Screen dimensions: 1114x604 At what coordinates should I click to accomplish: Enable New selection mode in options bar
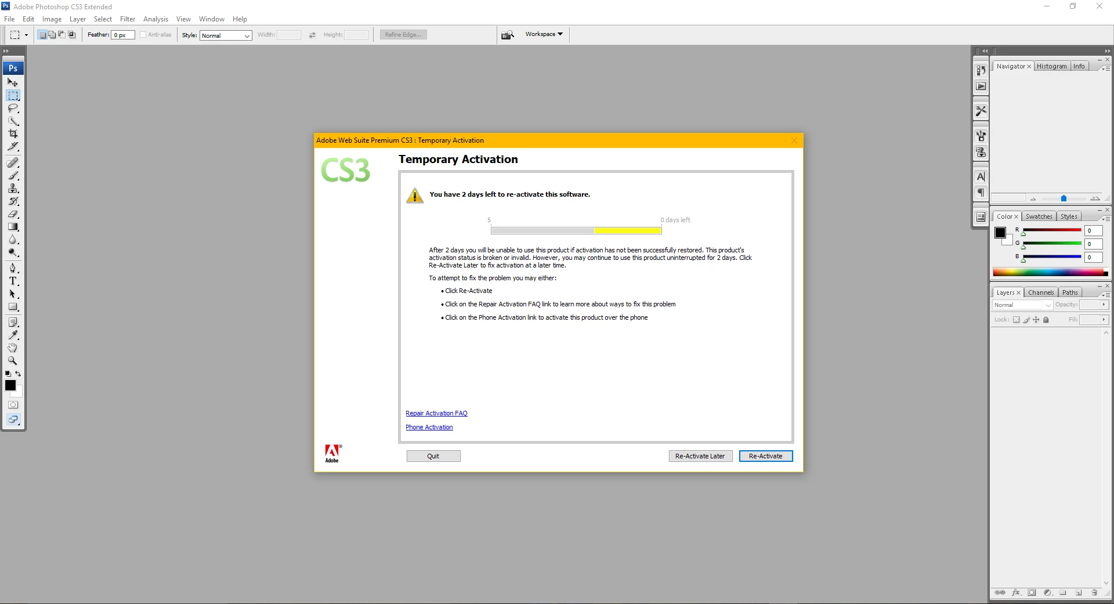[42, 35]
